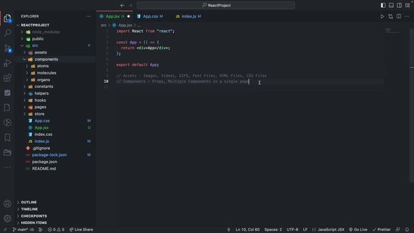The height and width of the screenshot is (233, 414).
Task: Open the Source Control view
Action: [x=7, y=48]
